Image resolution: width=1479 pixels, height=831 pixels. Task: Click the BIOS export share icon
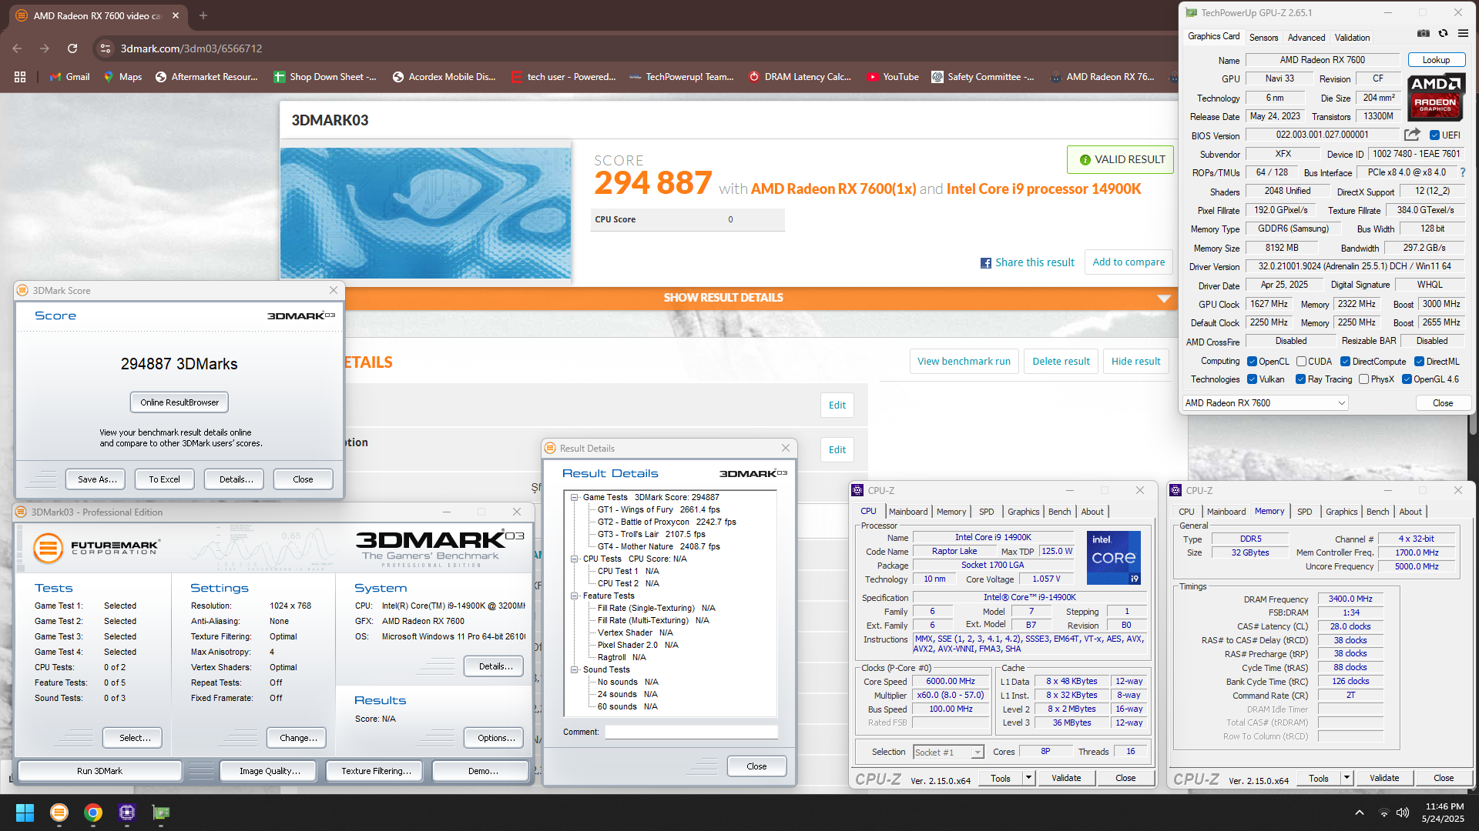tap(1412, 135)
